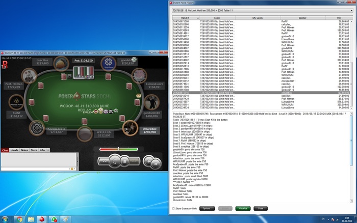Open Paint from the taskbar
This screenshot has width=357, height=223.
pos(65,219)
